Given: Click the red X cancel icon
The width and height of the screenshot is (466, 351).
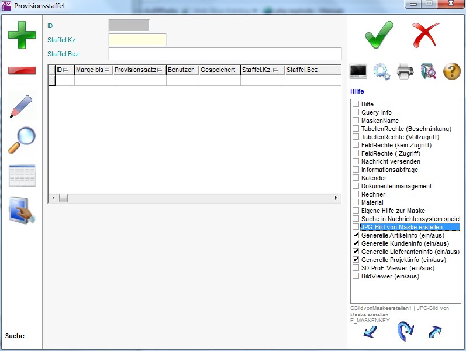Looking at the screenshot, I should pos(425,35).
